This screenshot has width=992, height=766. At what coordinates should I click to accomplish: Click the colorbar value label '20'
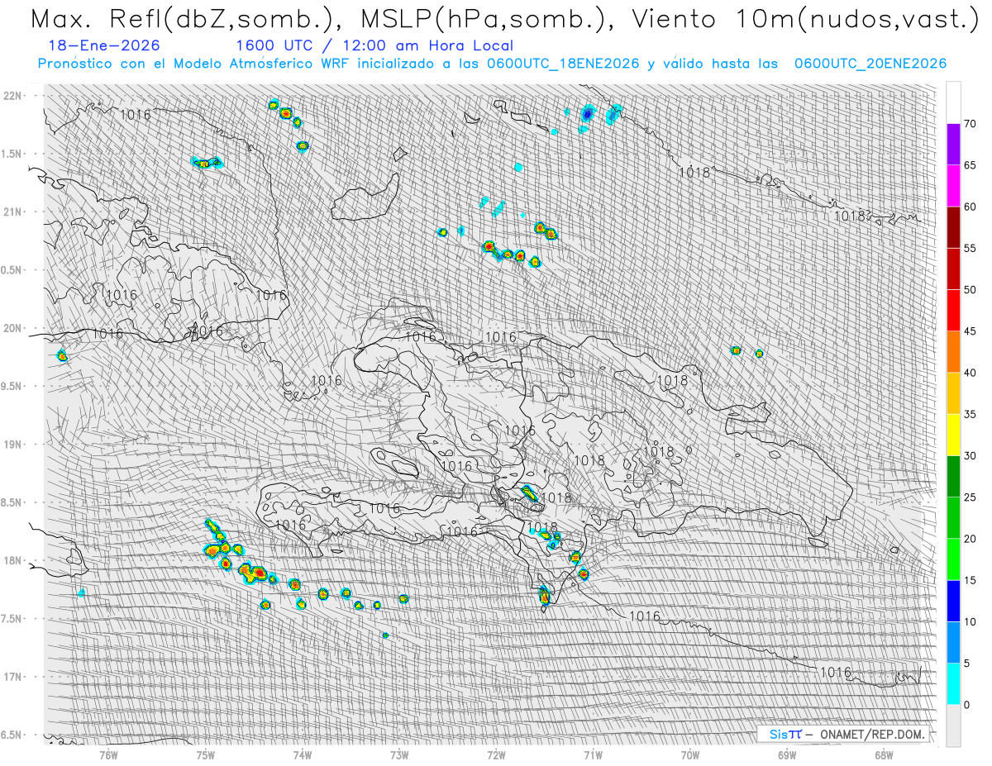[971, 539]
